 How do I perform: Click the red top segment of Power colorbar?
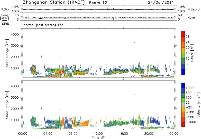pyautogui.click(x=183, y=34)
